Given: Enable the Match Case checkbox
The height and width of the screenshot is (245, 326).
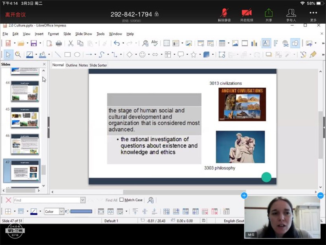Looking at the screenshot, I should [121, 200].
